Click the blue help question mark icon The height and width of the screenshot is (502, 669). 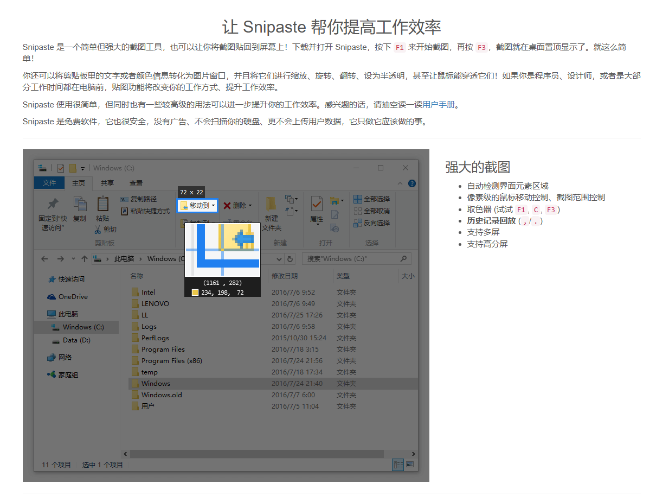click(x=412, y=183)
